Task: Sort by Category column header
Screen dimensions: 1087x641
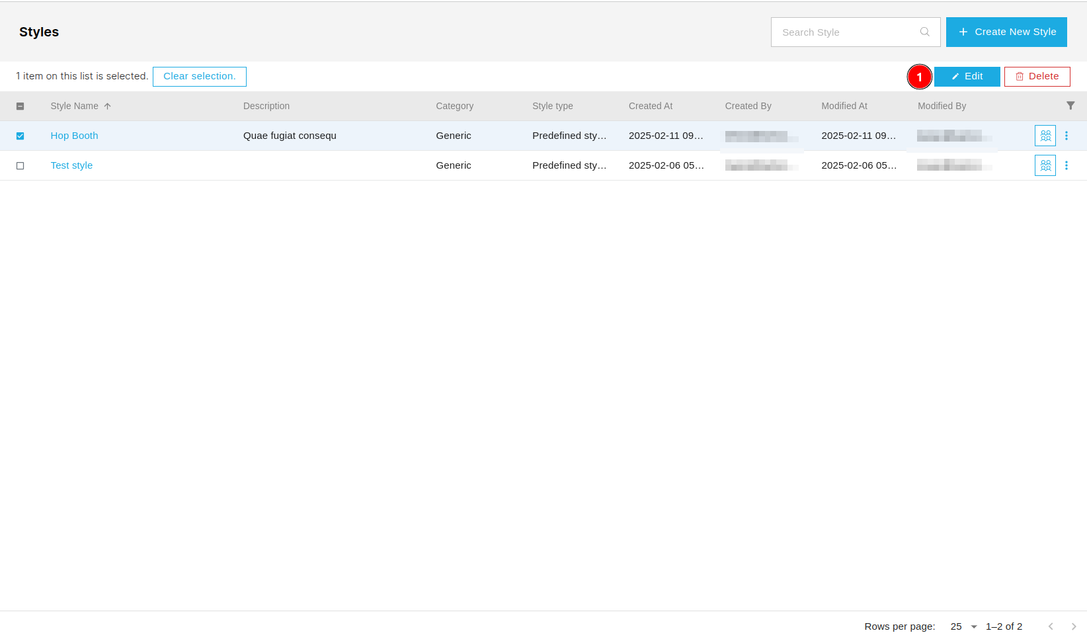Action: (455, 106)
